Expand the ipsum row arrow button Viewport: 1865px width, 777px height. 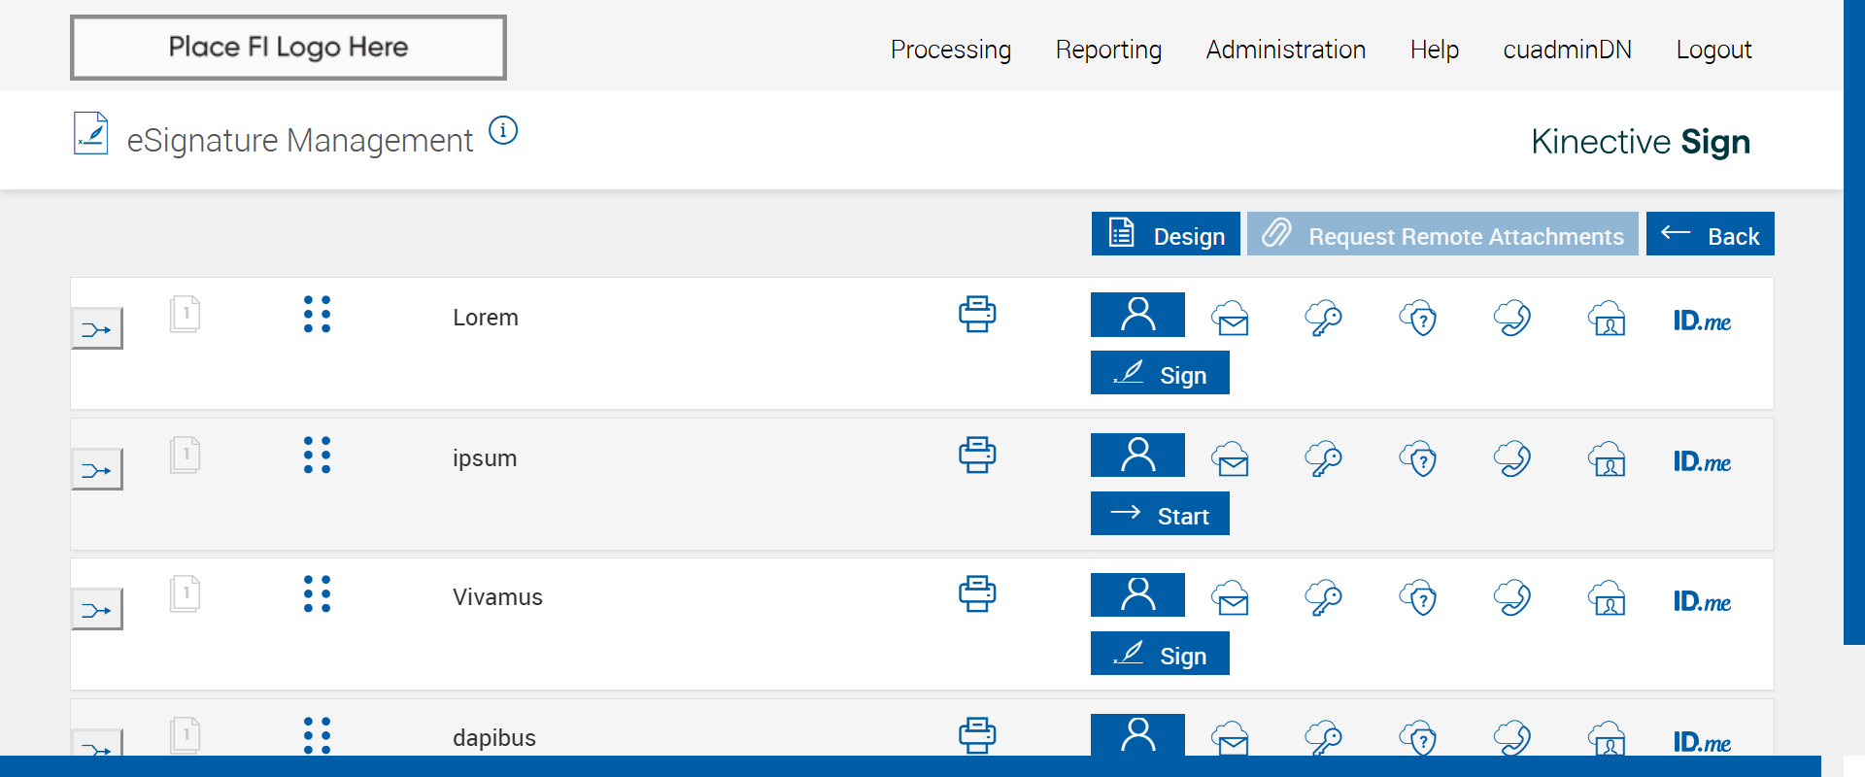tap(97, 470)
